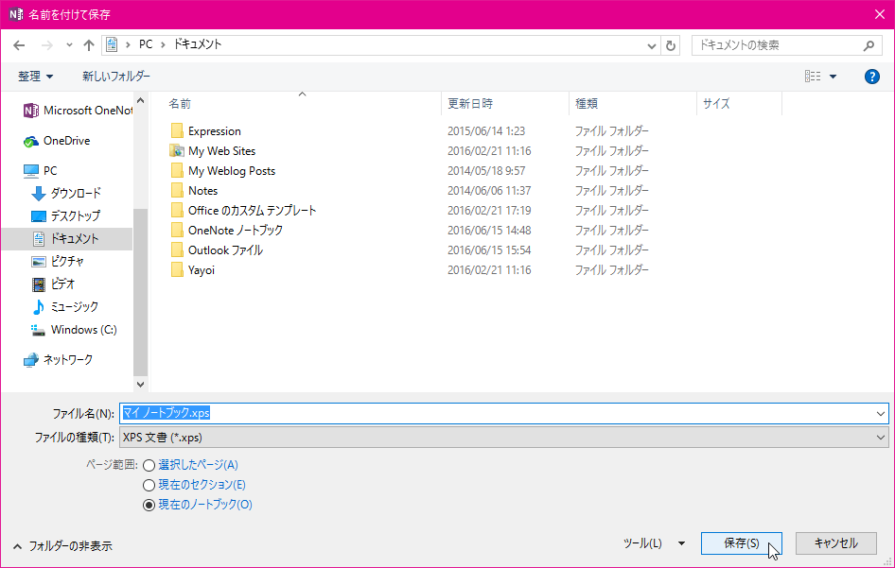Click the date 2015/06/14 1:23
The width and height of the screenshot is (895, 568).
click(x=486, y=131)
